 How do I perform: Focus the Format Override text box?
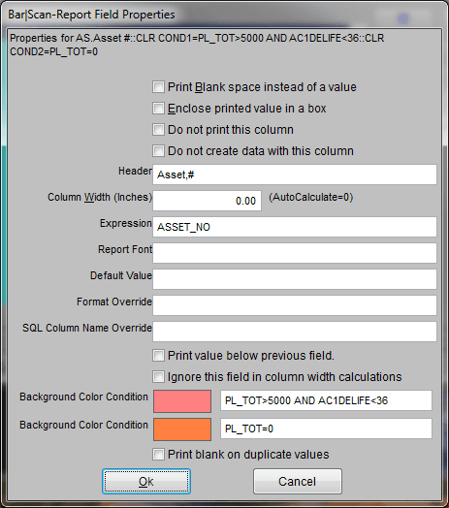295,305
